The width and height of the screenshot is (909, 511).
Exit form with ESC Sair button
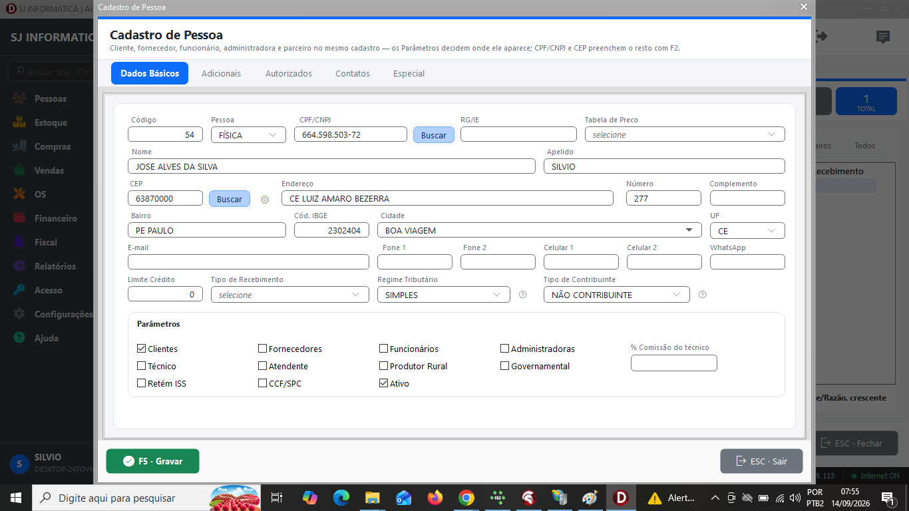(761, 461)
